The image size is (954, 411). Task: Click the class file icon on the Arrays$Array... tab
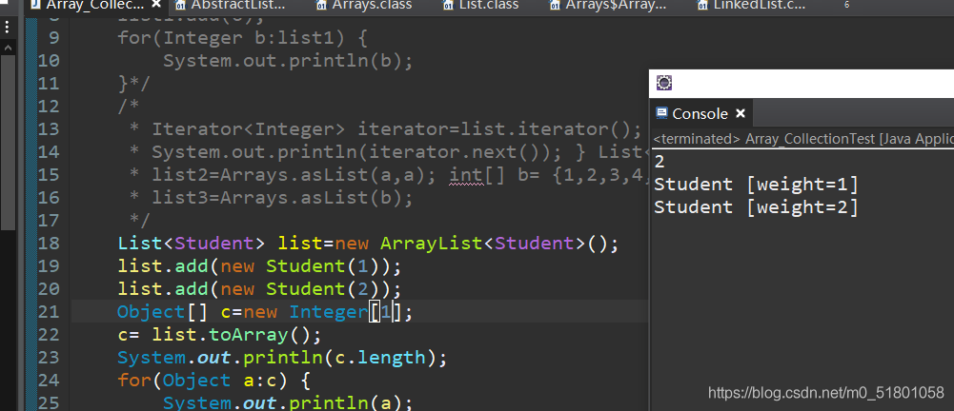[555, 6]
